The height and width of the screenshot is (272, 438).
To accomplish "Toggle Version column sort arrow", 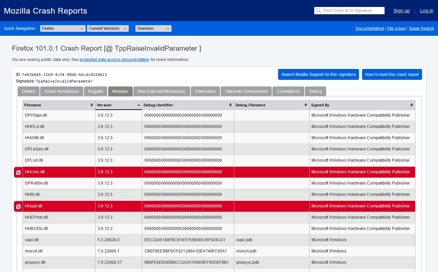I will click(139, 105).
